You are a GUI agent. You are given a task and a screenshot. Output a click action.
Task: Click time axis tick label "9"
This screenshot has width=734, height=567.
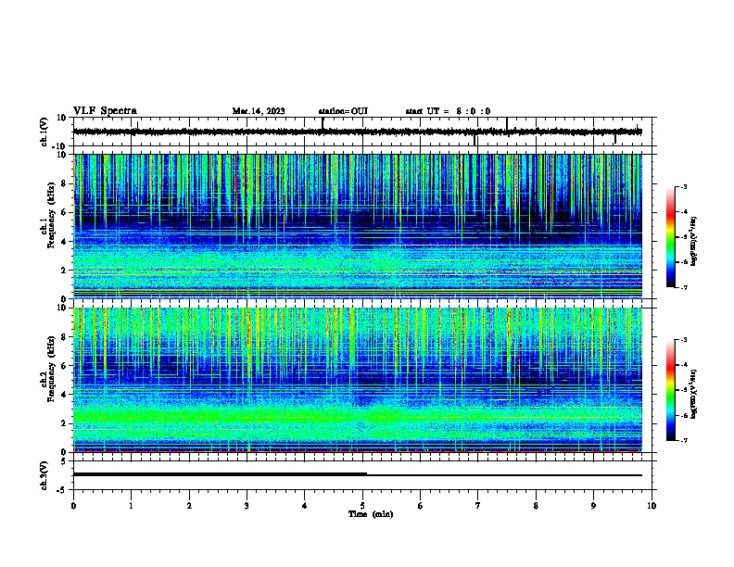tap(593, 506)
